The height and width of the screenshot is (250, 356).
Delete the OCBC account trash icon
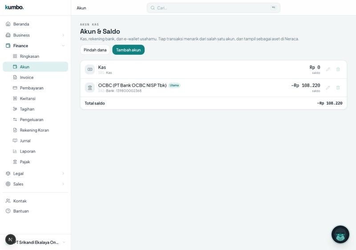coord(338,88)
